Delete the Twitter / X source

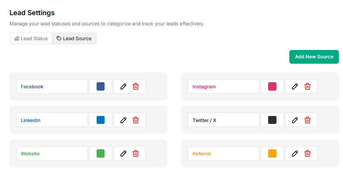point(308,120)
